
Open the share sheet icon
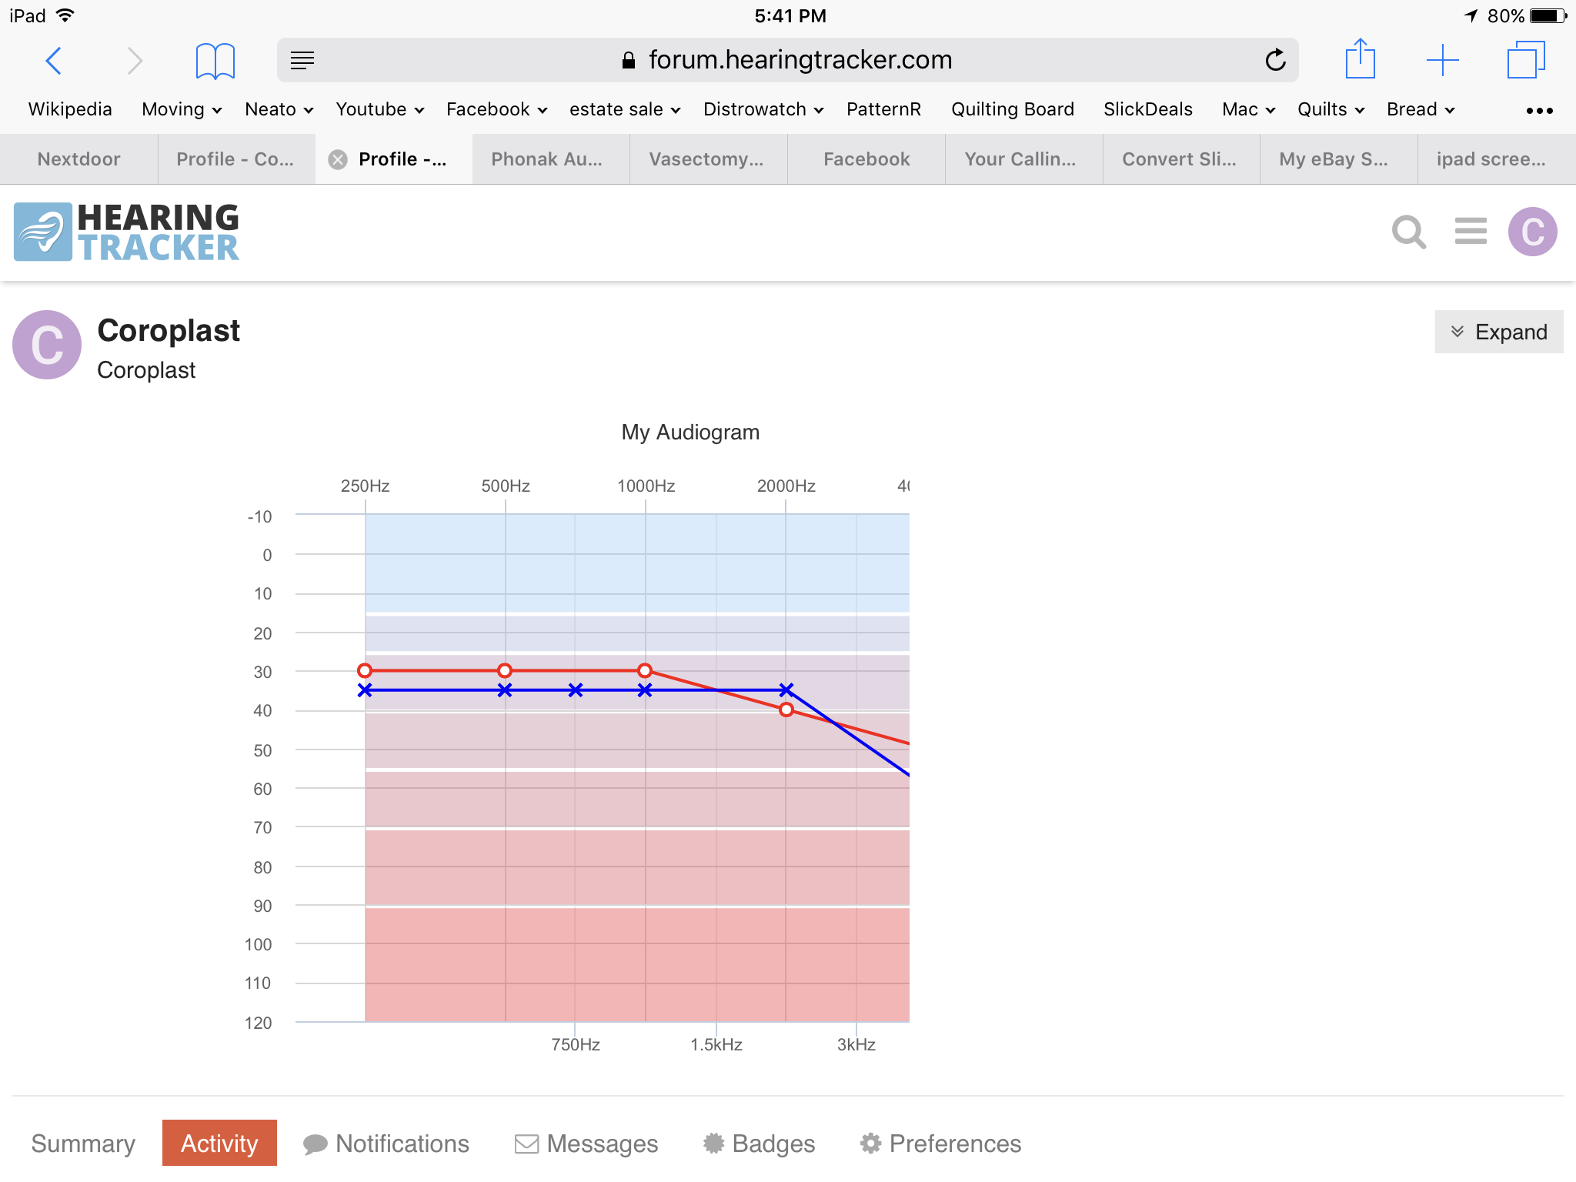point(1360,58)
